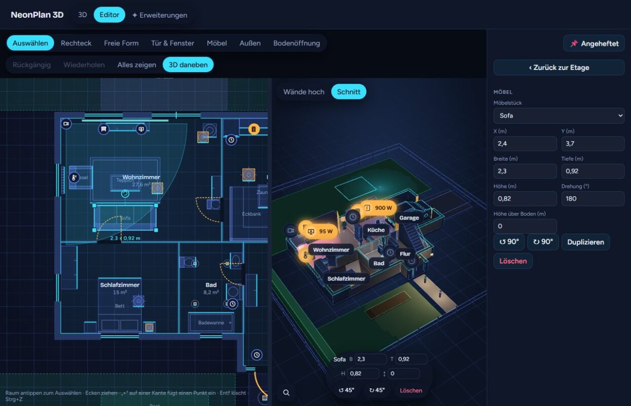Open the Editor tab
Image resolution: width=631 pixels, height=406 pixels.
pos(110,15)
